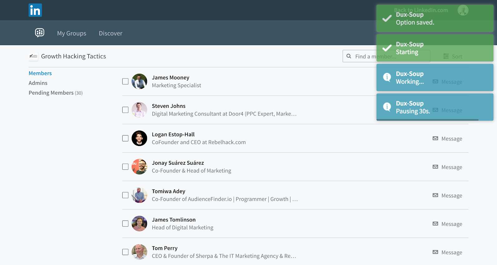Viewport: 497px width, 265px height.
Task: Open Tomiwa Adey's profile photo
Action: point(139,195)
